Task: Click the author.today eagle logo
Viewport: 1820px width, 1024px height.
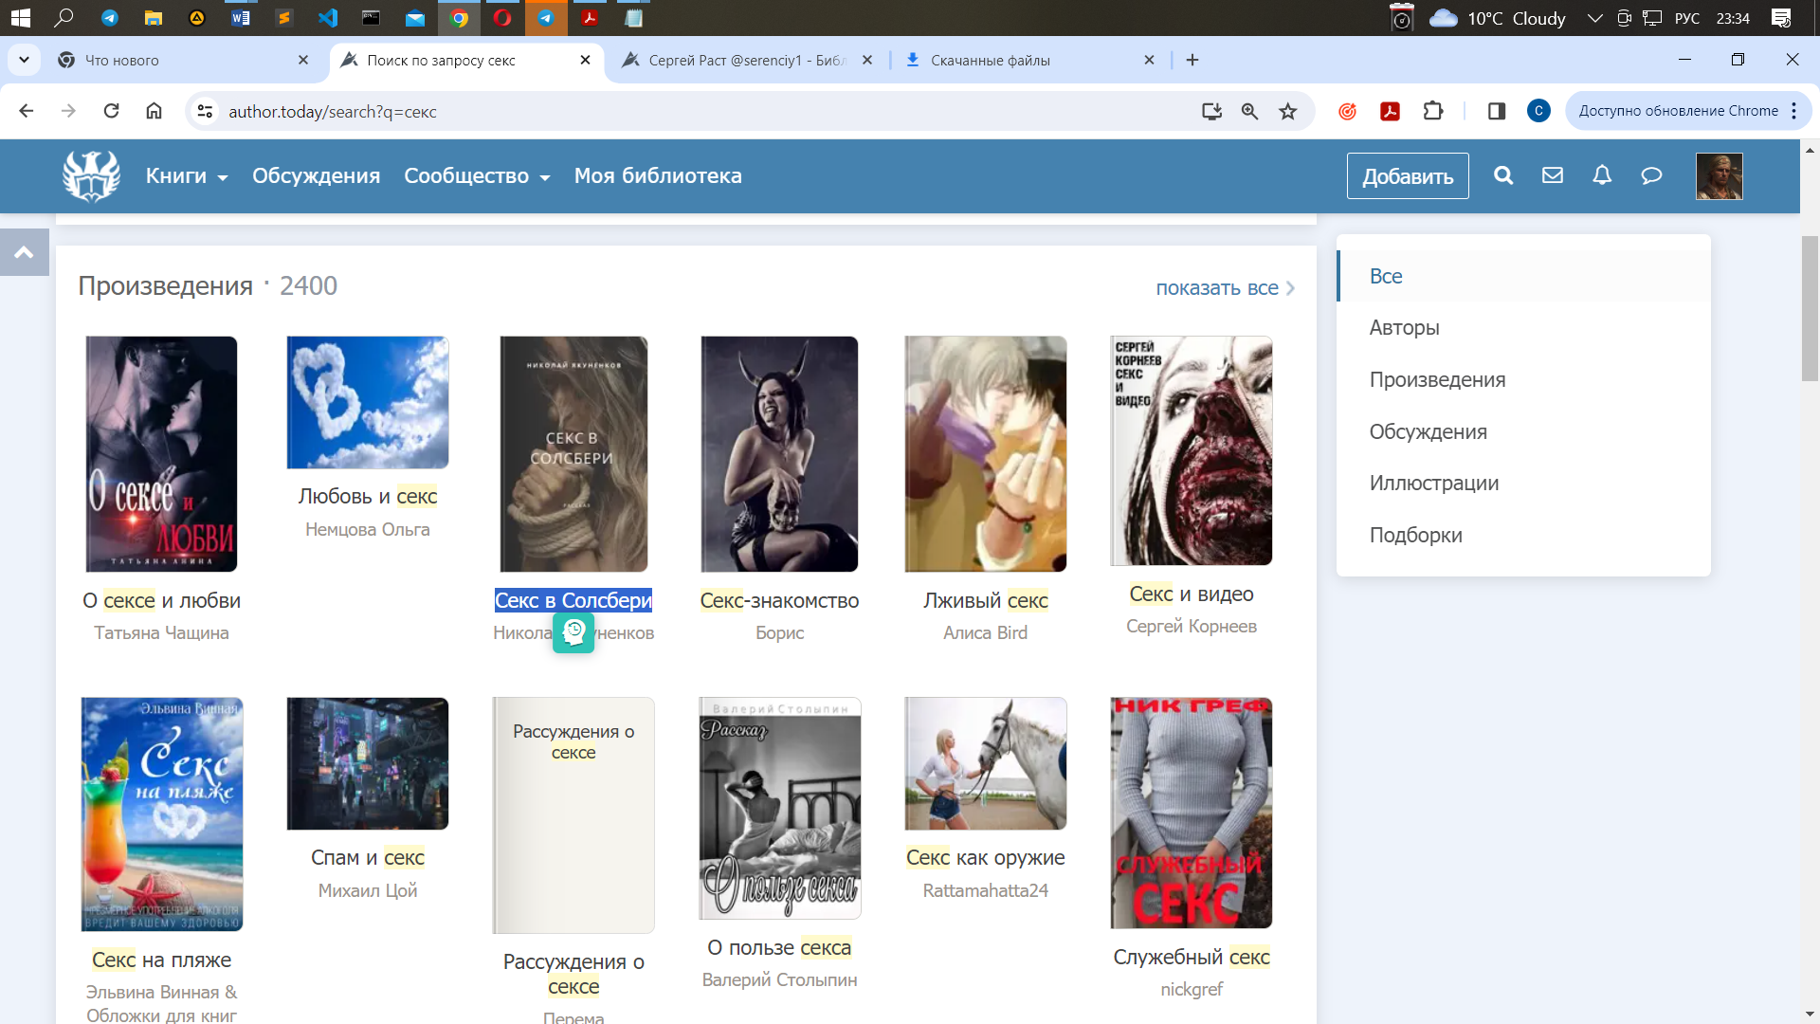Action: (x=91, y=176)
